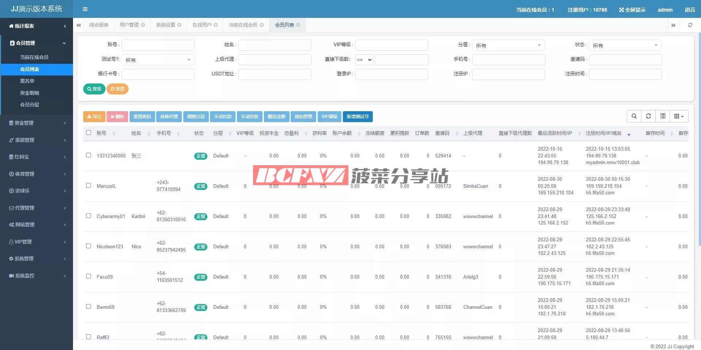Switch to the 综合报表 tab

point(99,25)
